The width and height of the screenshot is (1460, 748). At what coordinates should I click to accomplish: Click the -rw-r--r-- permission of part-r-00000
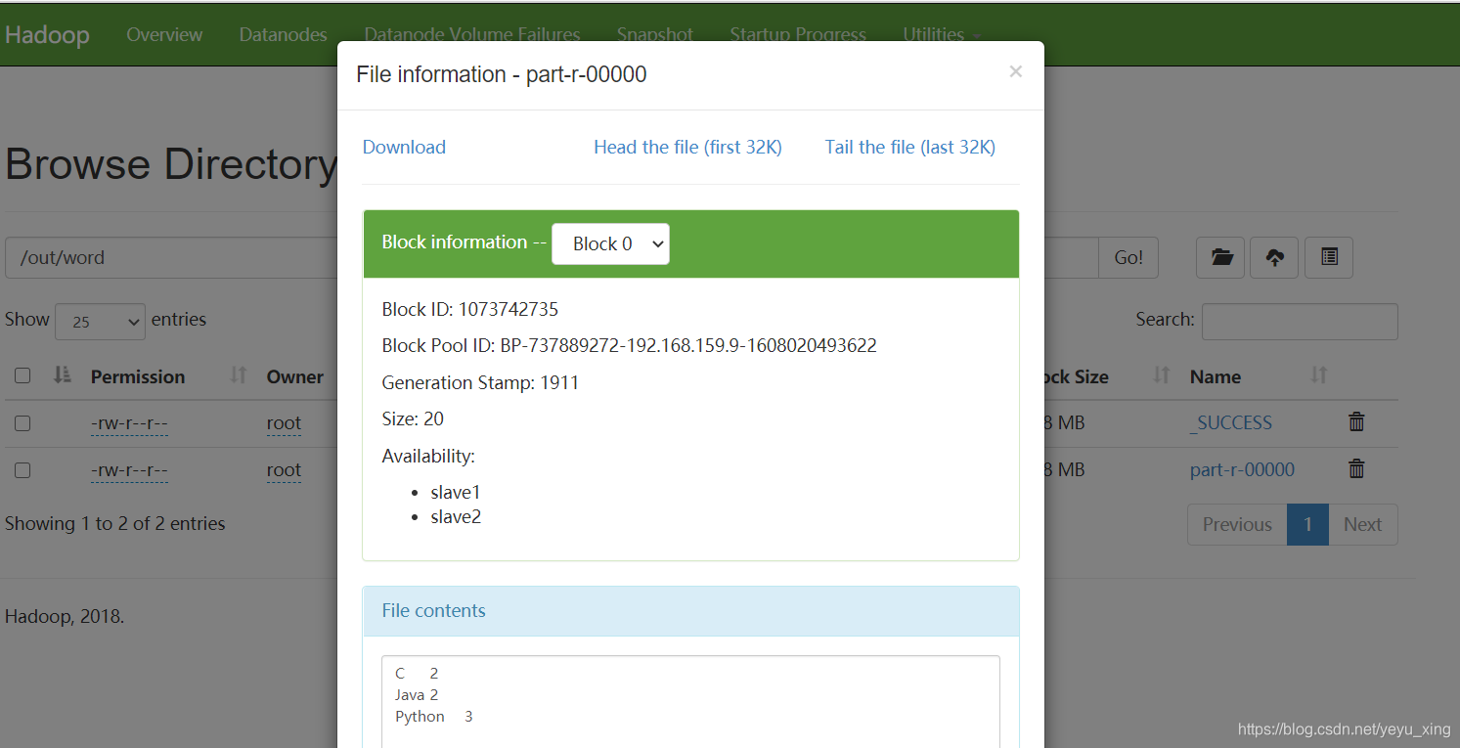[x=129, y=470]
